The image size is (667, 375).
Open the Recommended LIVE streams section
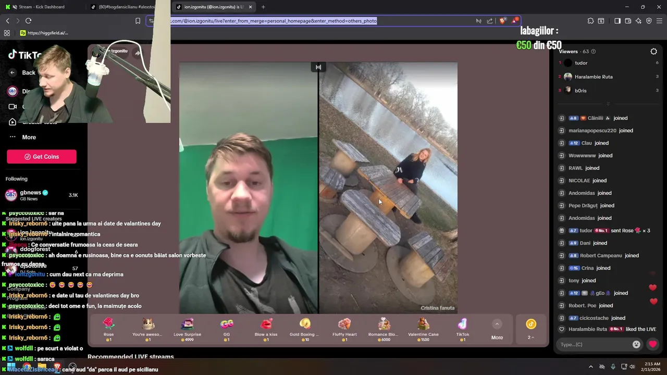(131, 357)
